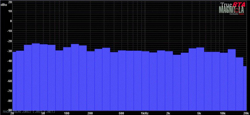Click the 5k frequency axis label
250x115 pixels.
199,113
